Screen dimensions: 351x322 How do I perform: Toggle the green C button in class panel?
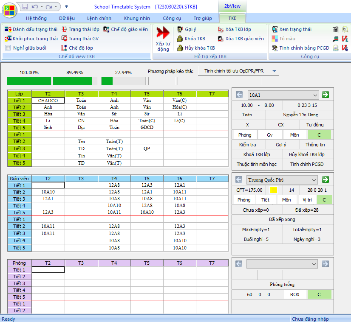coord(319,135)
